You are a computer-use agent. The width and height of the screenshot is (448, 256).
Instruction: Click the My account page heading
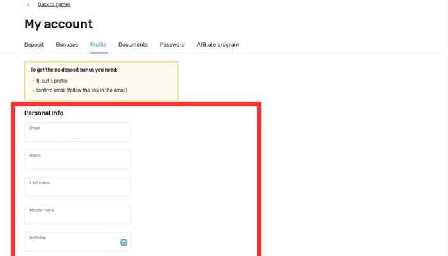click(x=58, y=24)
